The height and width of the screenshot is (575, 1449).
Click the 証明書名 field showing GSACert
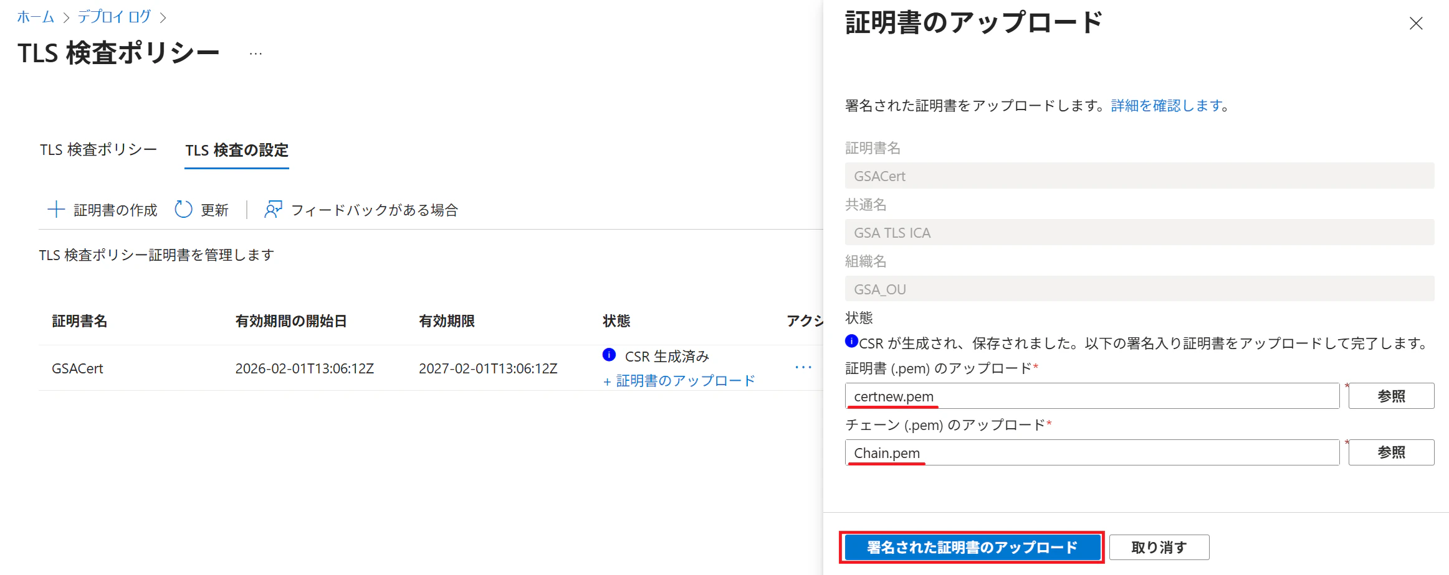pyautogui.click(x=1139, y=175)
